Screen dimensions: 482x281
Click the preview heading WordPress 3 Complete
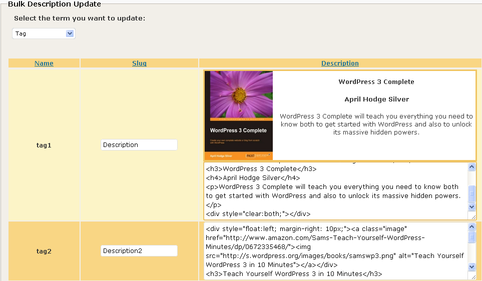pos(376,81)
